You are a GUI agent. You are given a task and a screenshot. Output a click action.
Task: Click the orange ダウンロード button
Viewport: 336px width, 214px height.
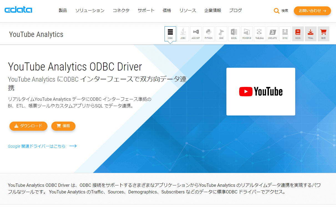point(28,126)
